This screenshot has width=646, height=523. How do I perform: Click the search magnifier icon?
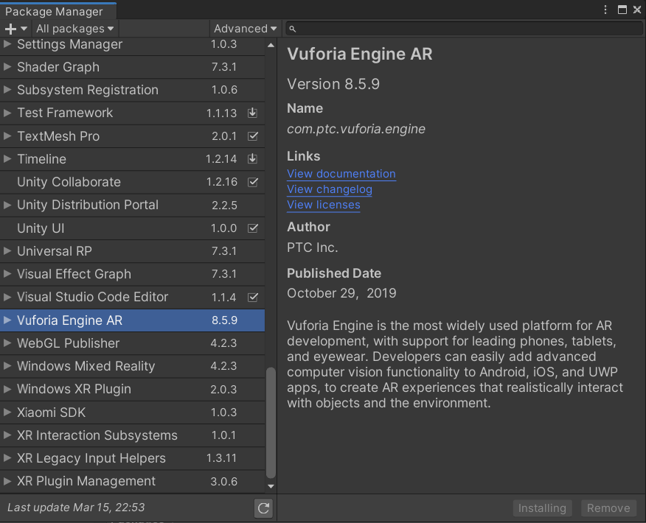[292, 29]
